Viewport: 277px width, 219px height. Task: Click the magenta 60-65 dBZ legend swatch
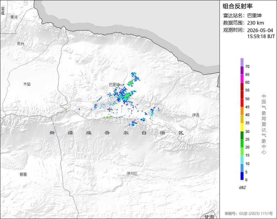(x=242, y=79)
